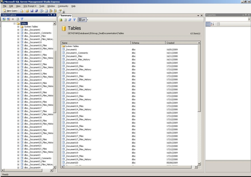This screenshot has height=177, width=251.
Task: Click table icon beside _Document1_Comments in Summary
Action: coord(63,53)
